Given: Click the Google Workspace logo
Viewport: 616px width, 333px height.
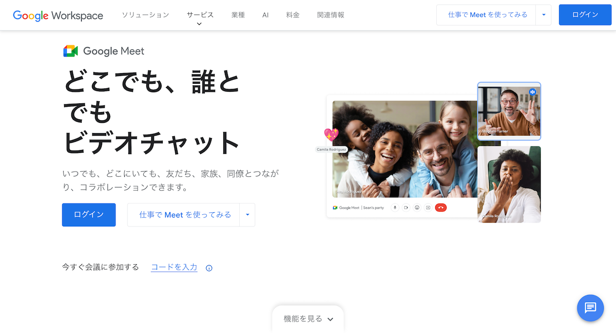Looking at the screenshot, I should (x=58, y=15).
